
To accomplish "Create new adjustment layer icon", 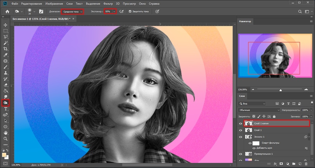I will point(287,164).
